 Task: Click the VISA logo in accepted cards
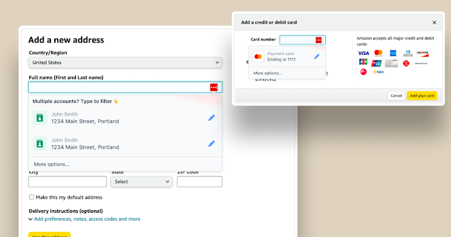click(x=363, y=53)
